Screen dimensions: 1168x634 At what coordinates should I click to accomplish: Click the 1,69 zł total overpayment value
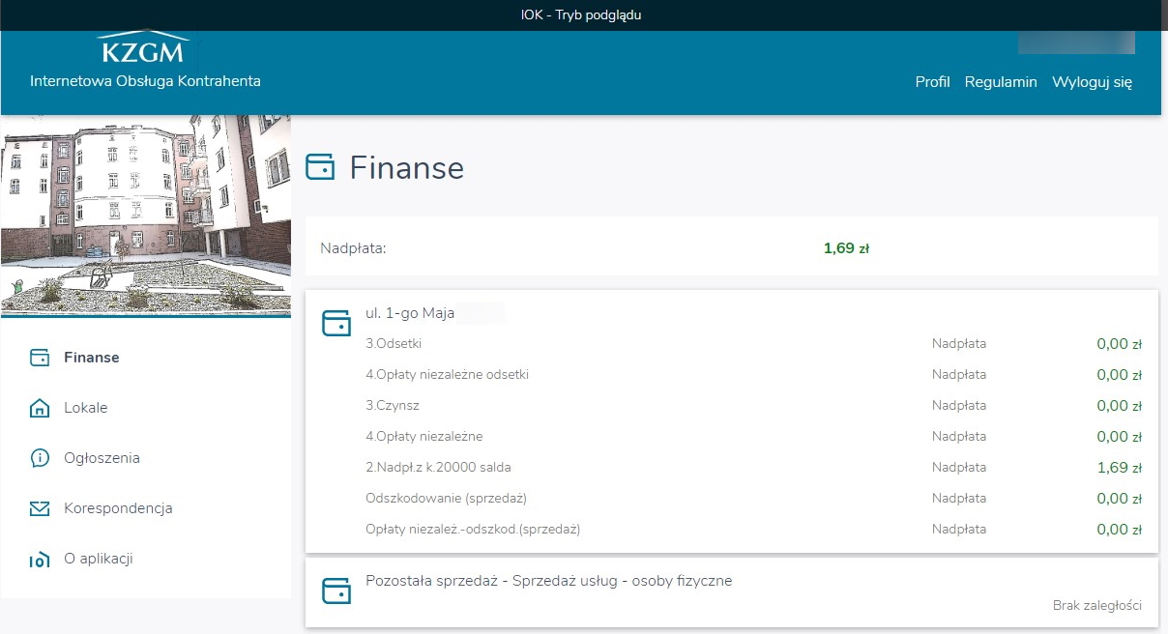tap(846, 248)
